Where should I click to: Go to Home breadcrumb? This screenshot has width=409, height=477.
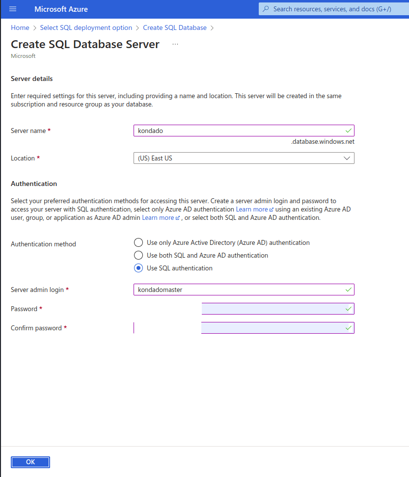(20, 27)
